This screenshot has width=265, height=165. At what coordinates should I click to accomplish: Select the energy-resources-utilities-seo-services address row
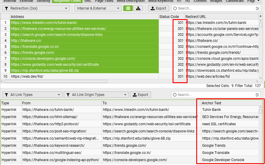(84, 28)
